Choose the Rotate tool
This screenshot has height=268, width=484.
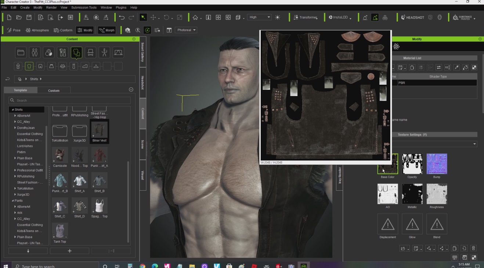(166, 17)
